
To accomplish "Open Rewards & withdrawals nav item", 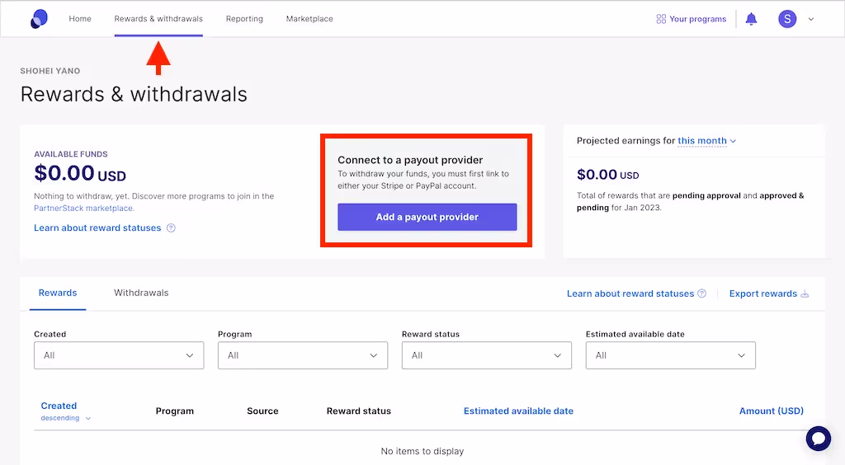I will (x=158, y=19).
